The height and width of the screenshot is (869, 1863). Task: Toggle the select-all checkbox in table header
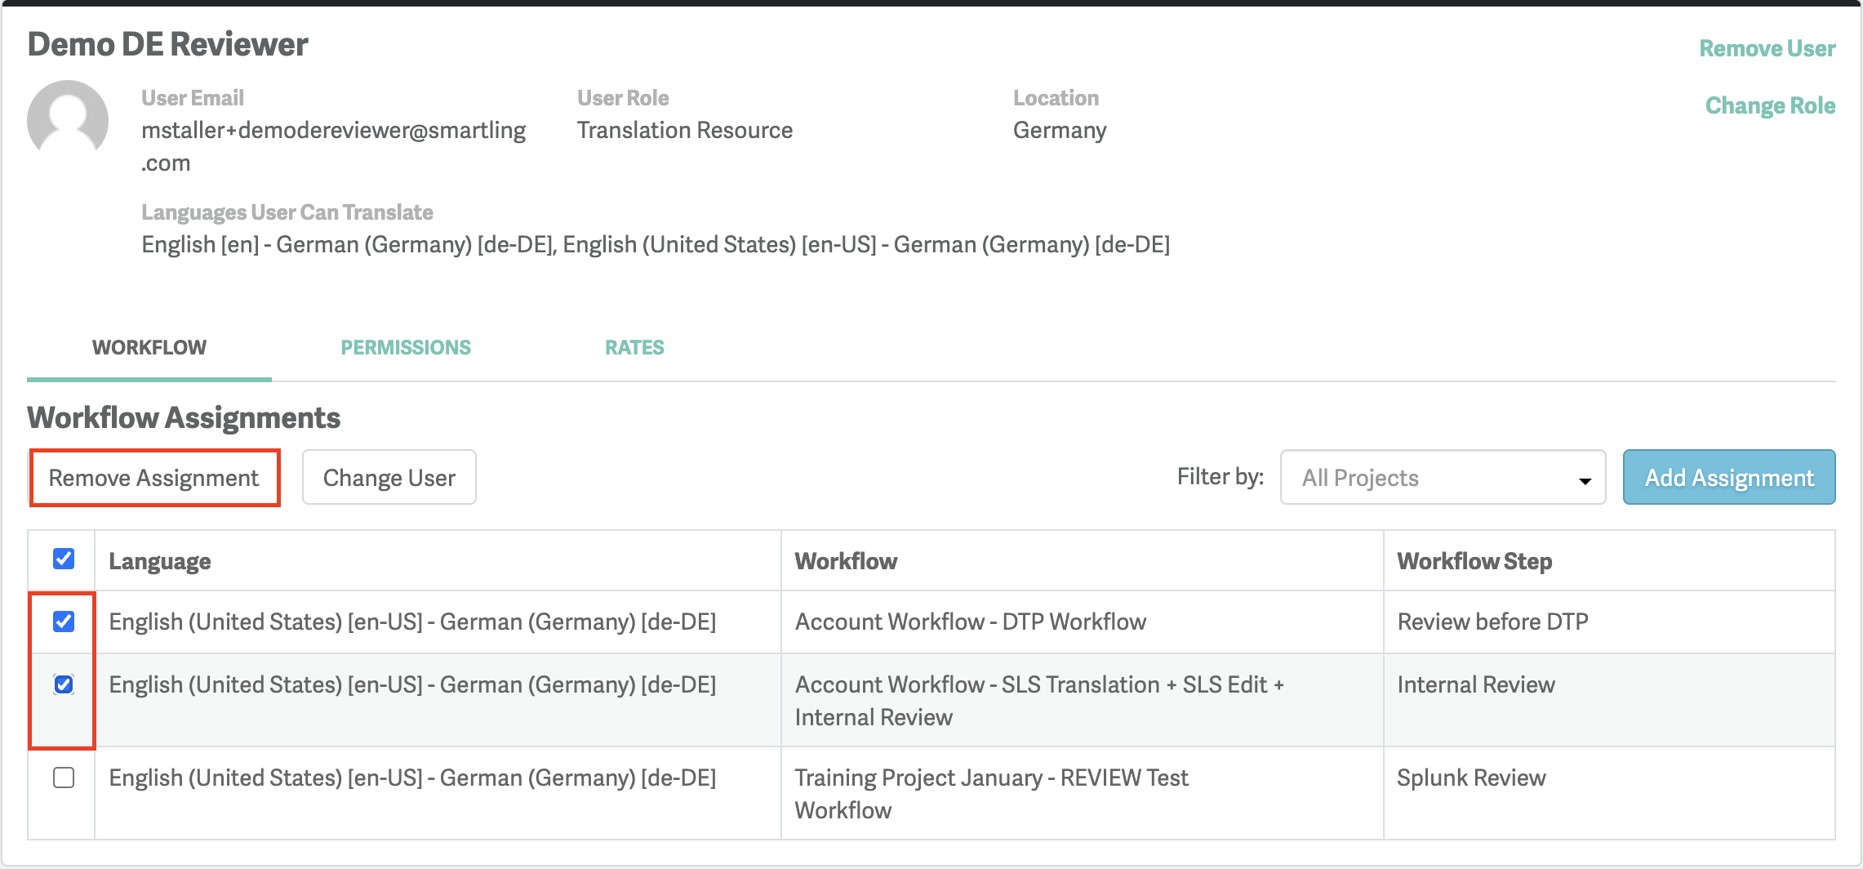click(64, 559)
